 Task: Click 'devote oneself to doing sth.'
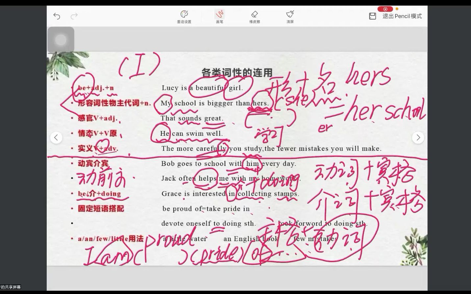tap(209, 223)
